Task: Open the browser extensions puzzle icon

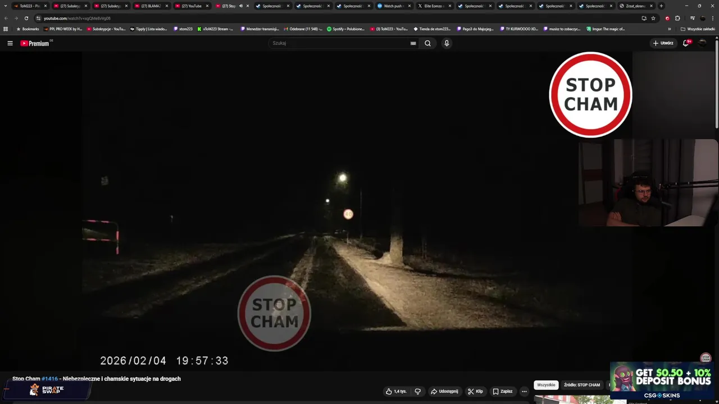Action: [x=677, y=18]
